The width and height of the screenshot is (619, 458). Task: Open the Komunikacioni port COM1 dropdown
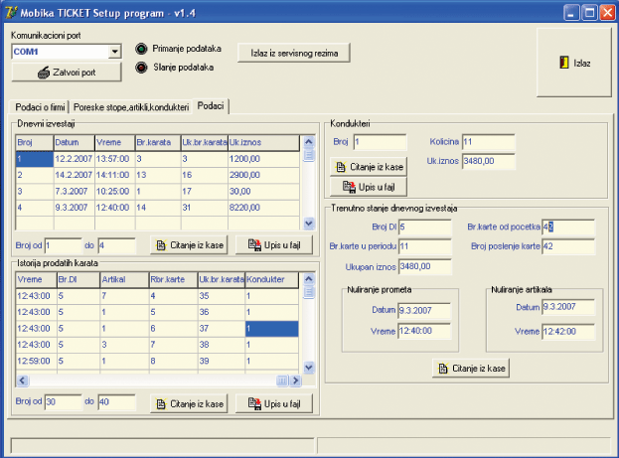114,52
